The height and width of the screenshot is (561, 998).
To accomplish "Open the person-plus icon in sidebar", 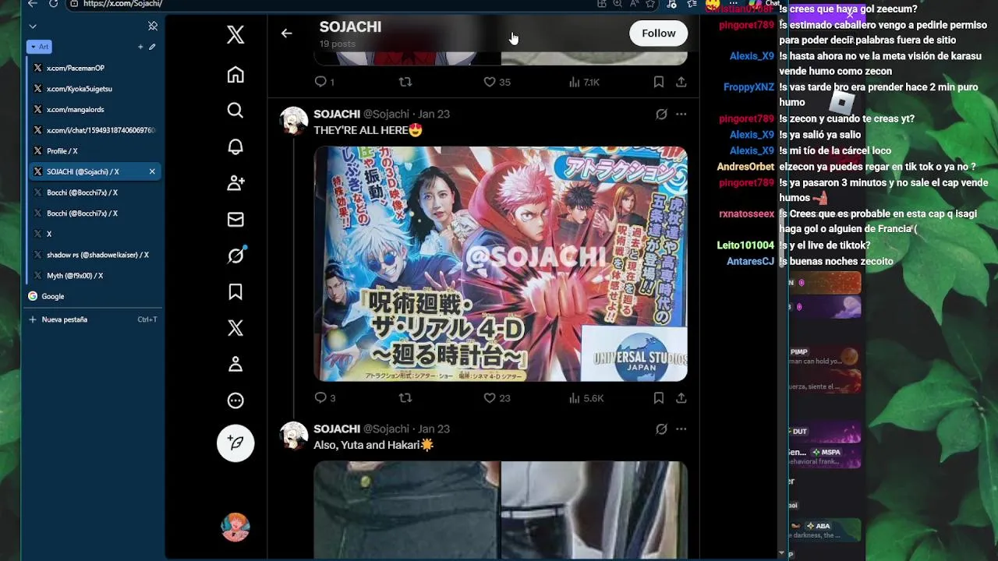I will point(235,183).
